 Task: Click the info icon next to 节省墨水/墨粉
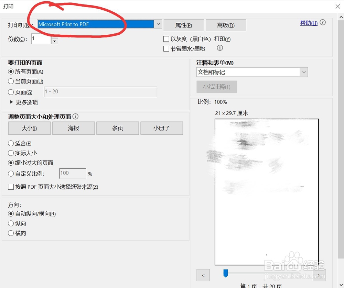click(220, 48)
